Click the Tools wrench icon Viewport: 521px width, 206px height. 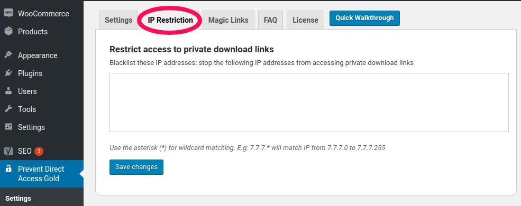click(8, 109)
